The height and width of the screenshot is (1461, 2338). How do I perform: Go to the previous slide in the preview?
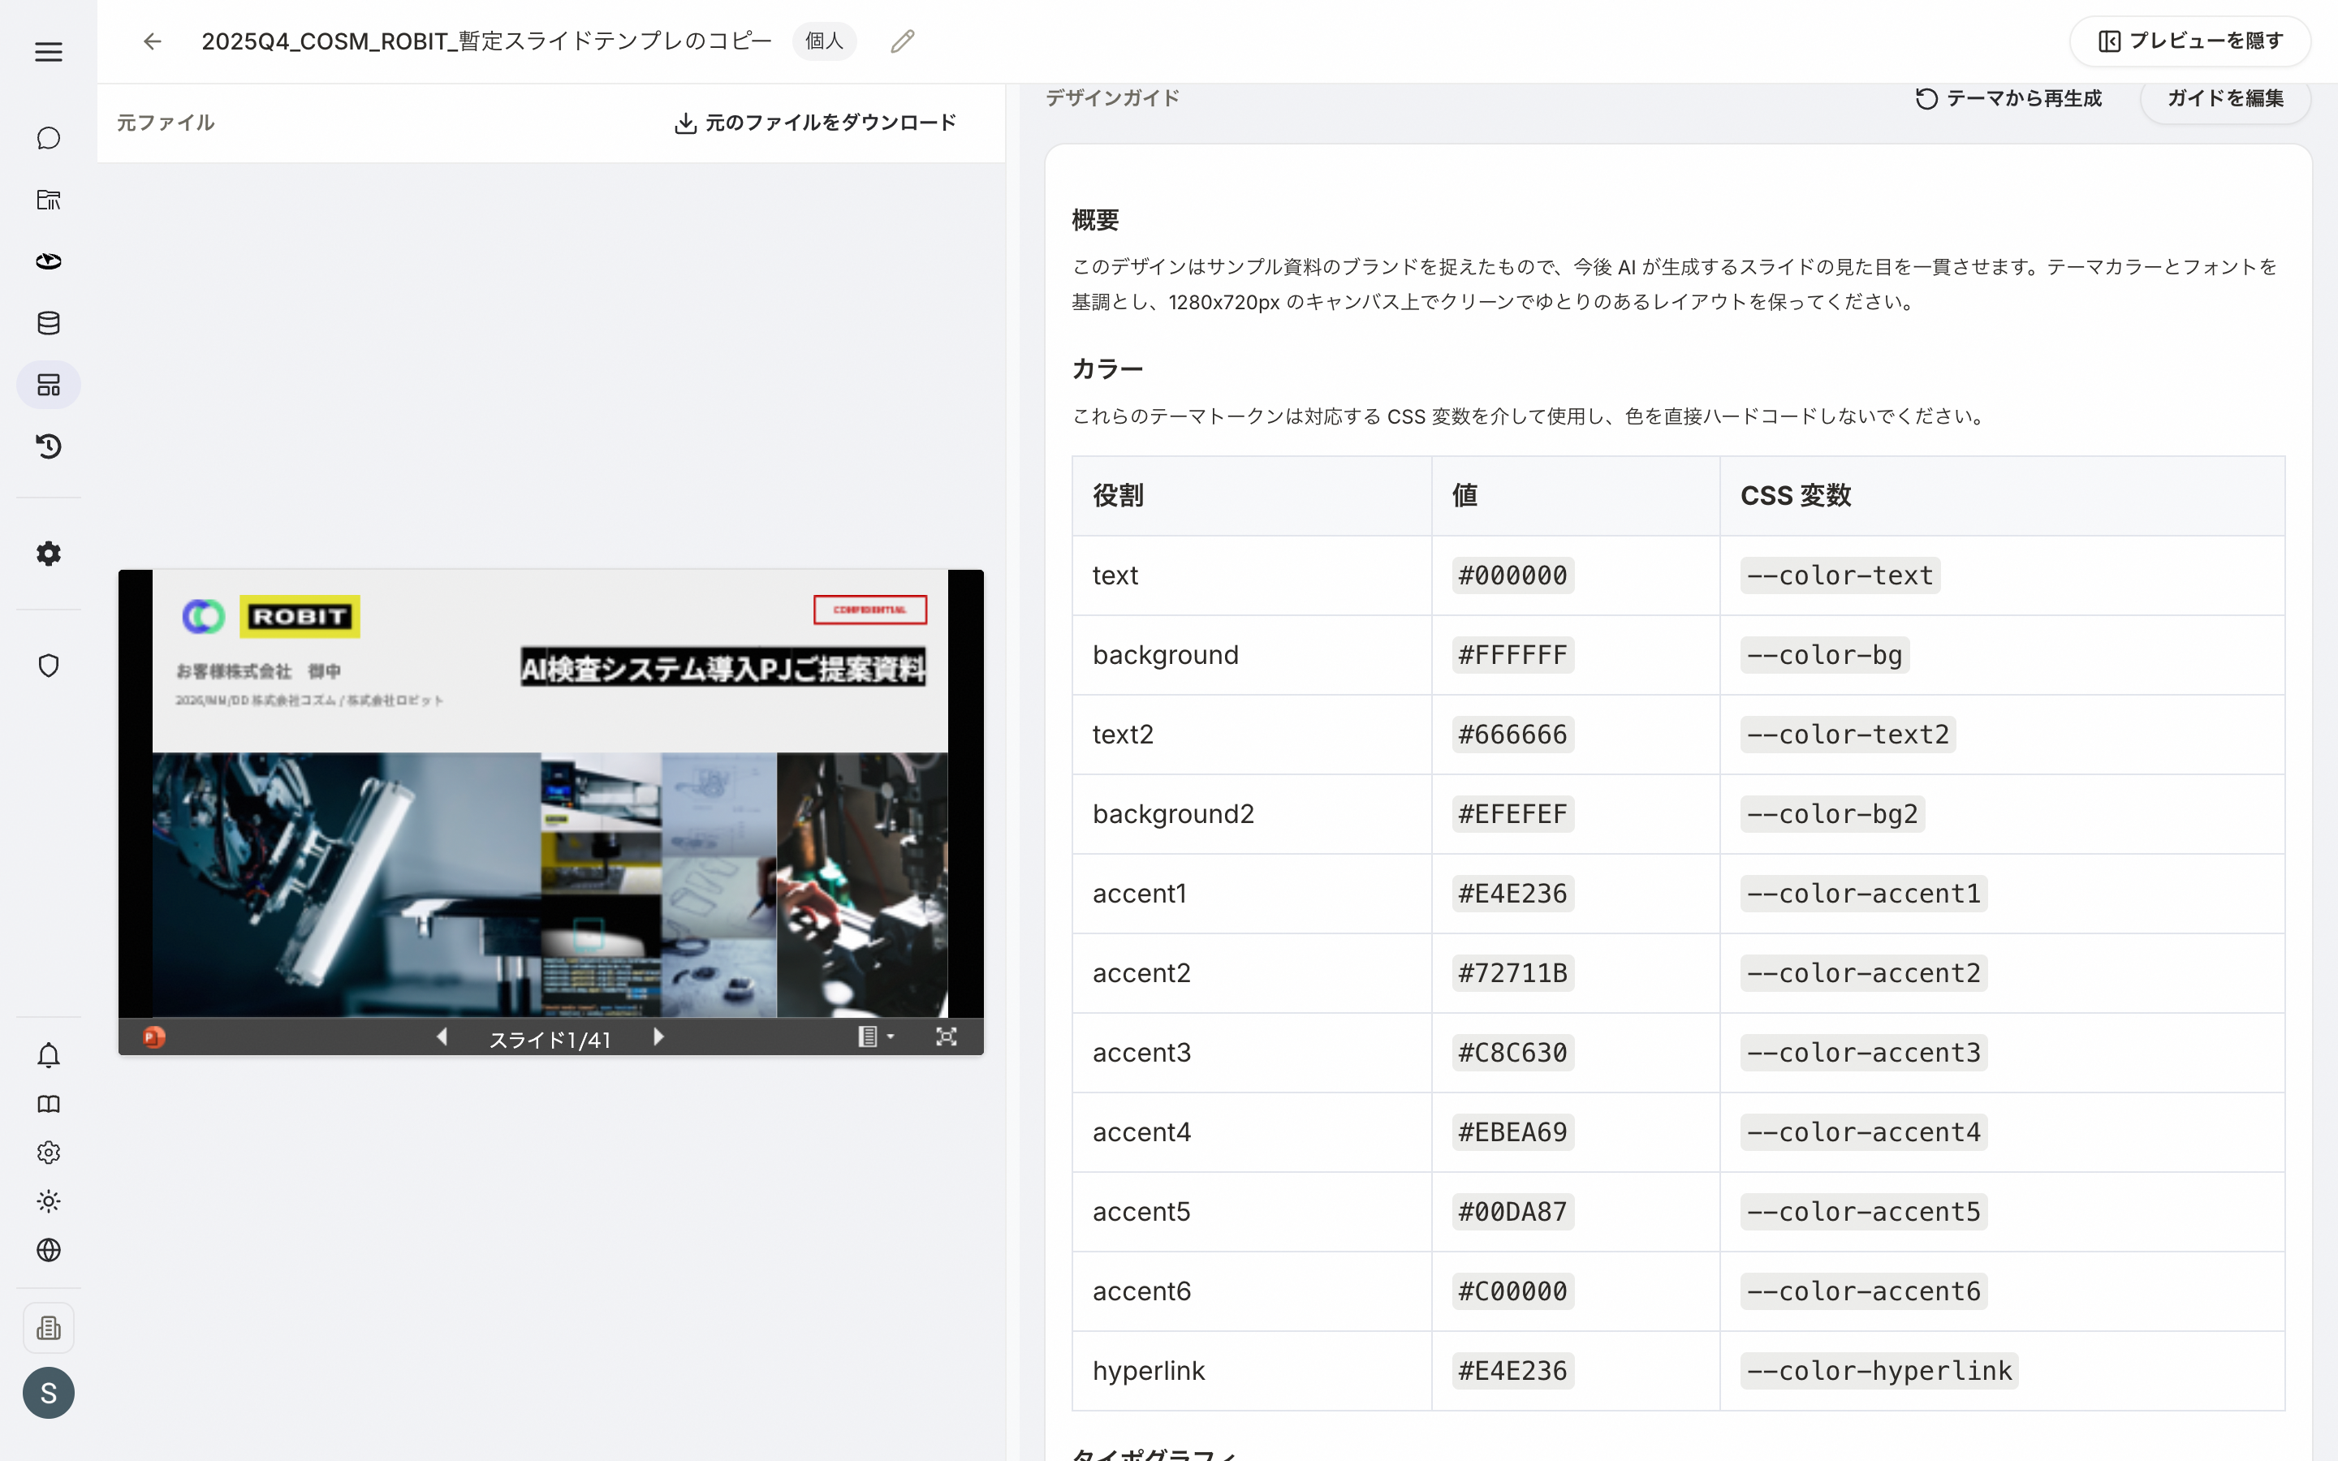point(442,1036)
